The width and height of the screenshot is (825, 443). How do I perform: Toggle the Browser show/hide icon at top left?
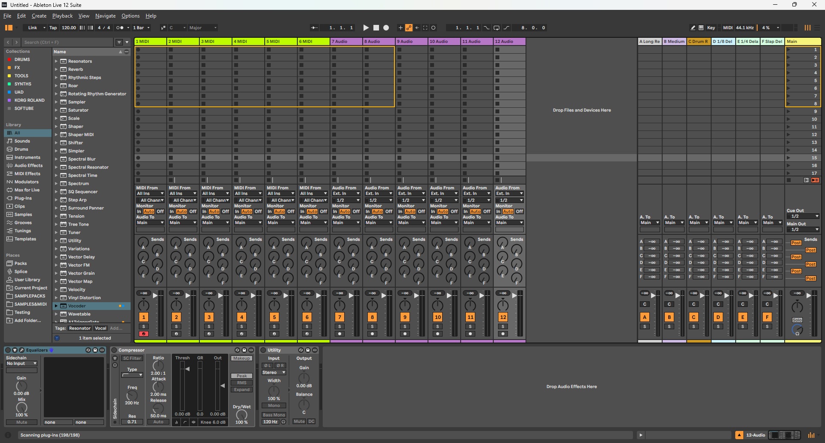click(9, 27)
